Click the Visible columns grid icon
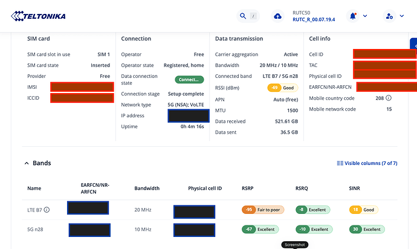The height and width of the screenshot is (249, 417). point(340,163)
